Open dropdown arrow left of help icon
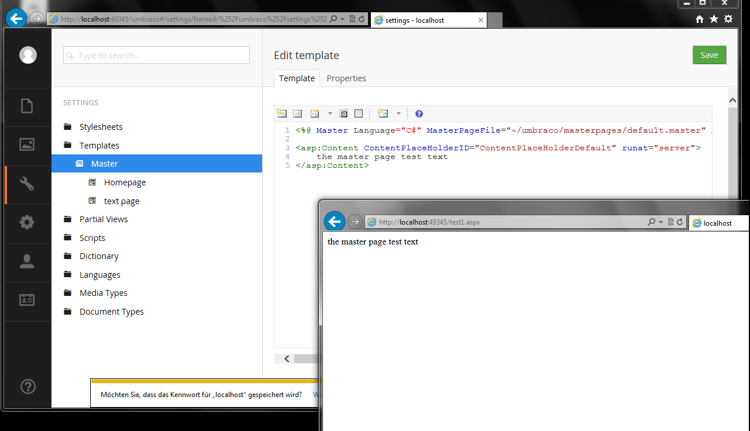The width and height of the screenshot is (750, 431). tap(399, 113)
